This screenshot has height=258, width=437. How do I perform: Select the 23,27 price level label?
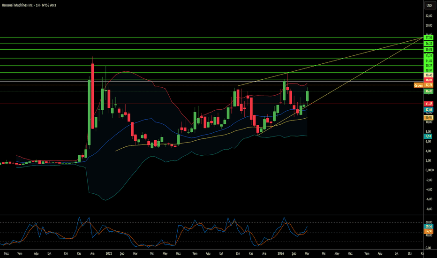tap(429, 55)
